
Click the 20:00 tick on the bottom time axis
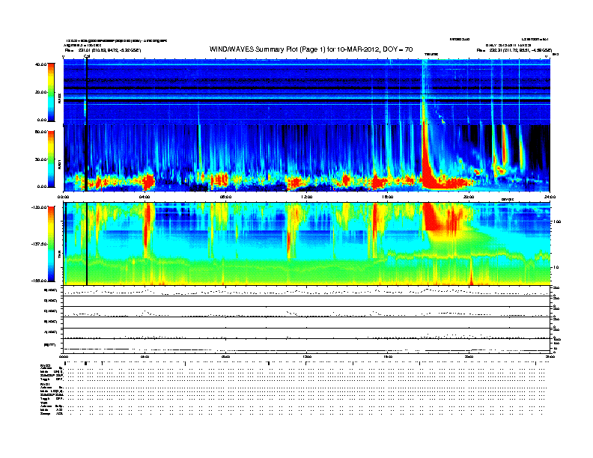pyautogui.click(x=469, y=356)
